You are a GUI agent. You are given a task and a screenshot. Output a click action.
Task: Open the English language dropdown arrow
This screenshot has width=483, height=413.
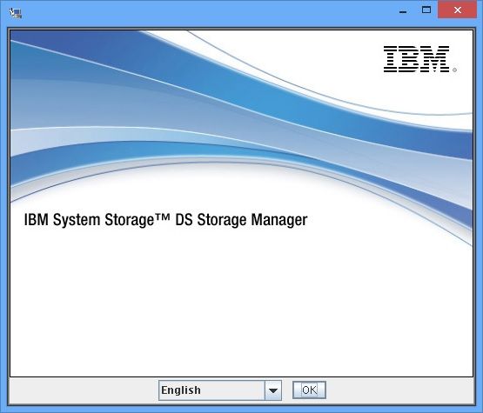coord(273,390)
